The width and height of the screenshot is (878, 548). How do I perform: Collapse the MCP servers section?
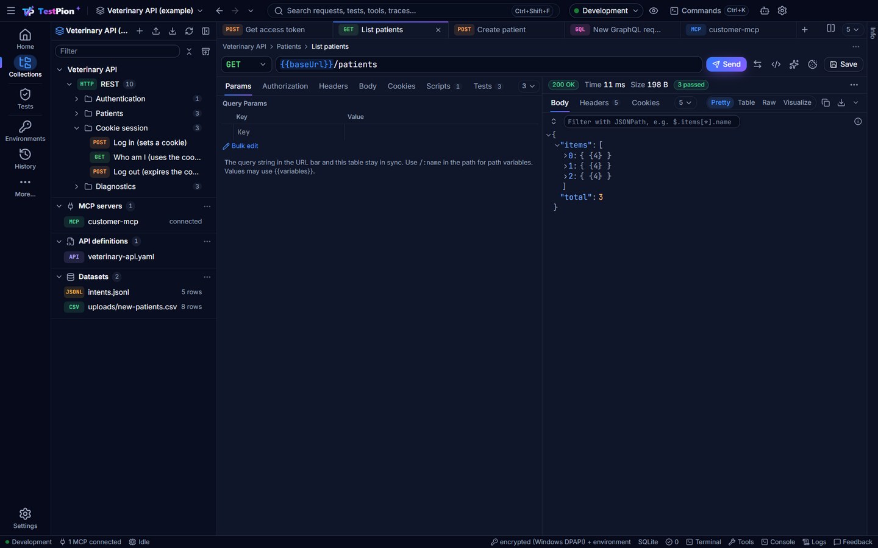click(59, 206)
